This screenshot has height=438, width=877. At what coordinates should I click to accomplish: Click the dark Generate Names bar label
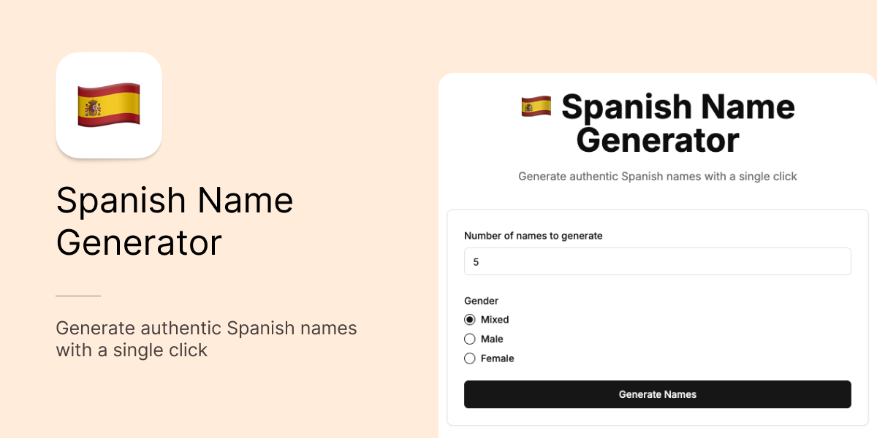tap(658, 394)
